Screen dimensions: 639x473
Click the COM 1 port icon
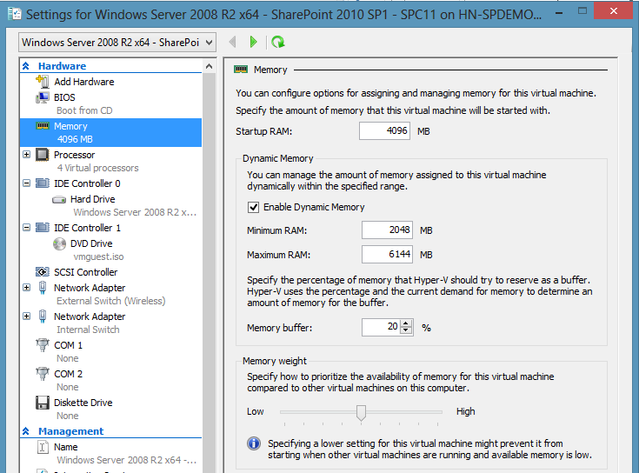tap(43, 345)
